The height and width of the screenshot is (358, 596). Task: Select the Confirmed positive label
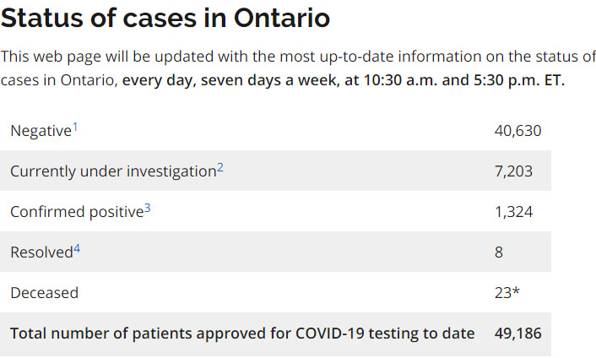tap(77, 212)
